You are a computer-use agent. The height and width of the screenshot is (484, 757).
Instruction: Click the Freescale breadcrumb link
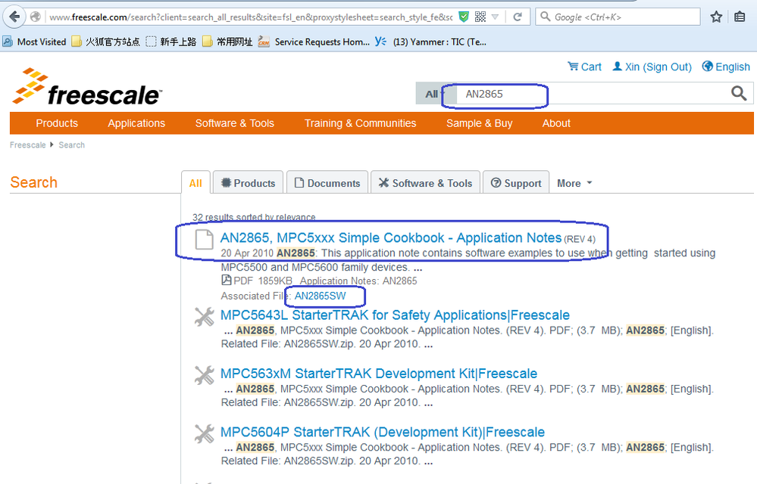(27, 145)
